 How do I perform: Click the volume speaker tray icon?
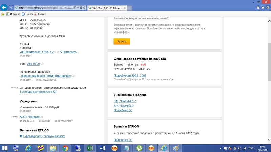pyautogui.click(x=239, y=148)
